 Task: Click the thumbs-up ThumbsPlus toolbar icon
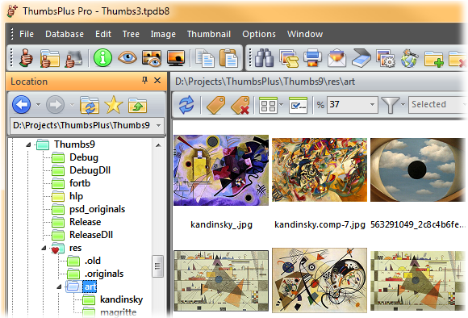pos(27,57)
